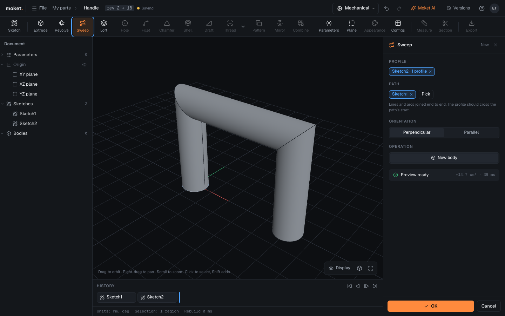
Task: Step history back one feature
Action: (x=358, y=286)
